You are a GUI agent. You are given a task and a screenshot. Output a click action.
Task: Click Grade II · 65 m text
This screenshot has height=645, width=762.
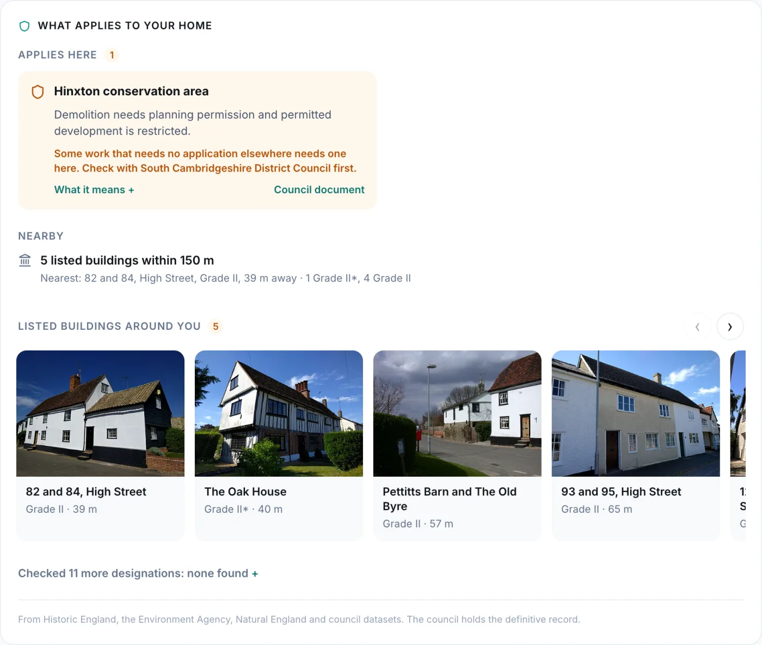pos(597,509)
